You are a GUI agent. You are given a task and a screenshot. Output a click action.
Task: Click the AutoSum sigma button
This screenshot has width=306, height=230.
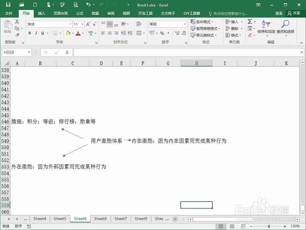[250, 22]
